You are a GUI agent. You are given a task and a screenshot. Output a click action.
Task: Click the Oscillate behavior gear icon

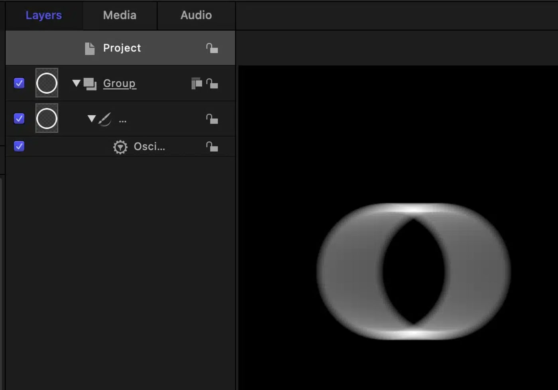[x=120, y=147]
